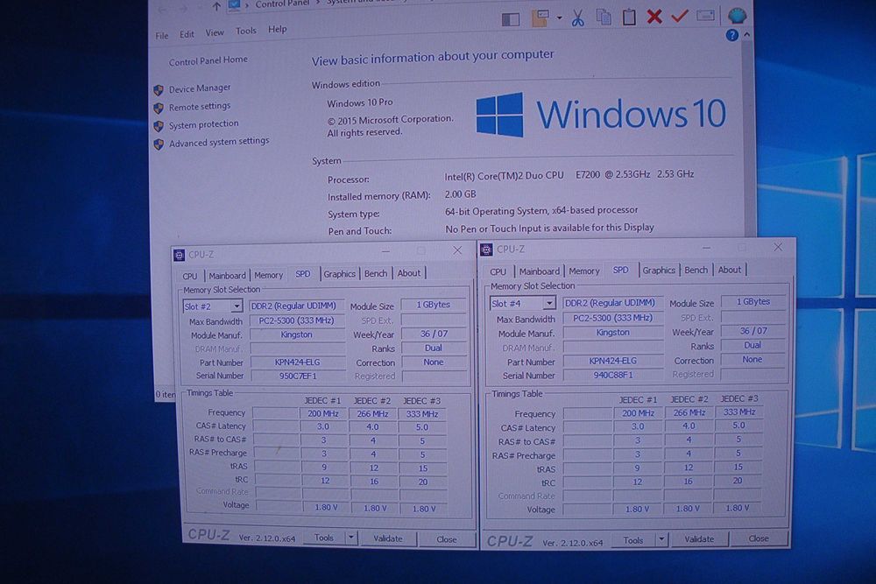The width and height of the screenshot is (876, 584).
Task: Switch to CPU tab in right CPU-Z window
Action: [498, 271]
